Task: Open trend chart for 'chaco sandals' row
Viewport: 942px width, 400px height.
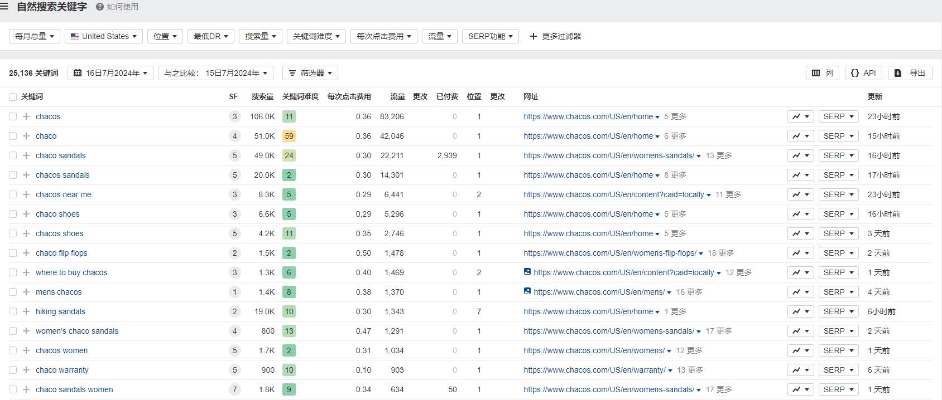Action: click(x=801, y=155)
